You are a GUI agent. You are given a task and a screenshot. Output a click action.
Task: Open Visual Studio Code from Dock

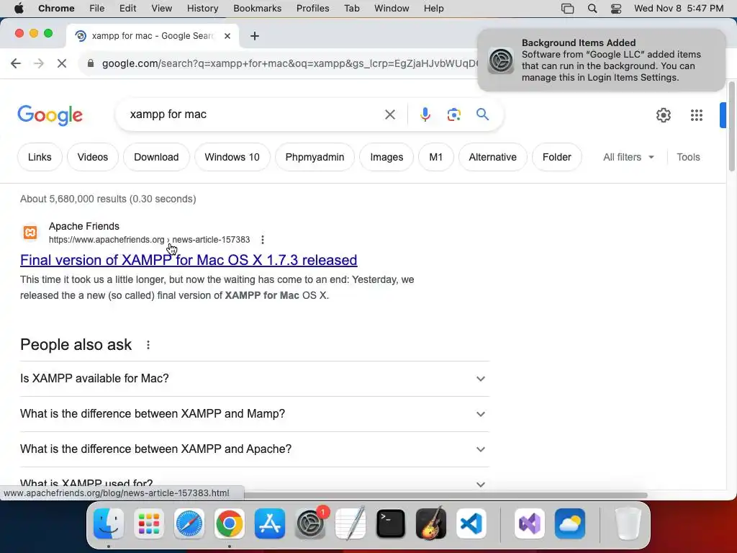coord(471,523)
